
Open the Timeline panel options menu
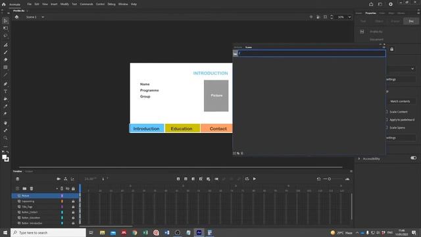click(351, 171)
